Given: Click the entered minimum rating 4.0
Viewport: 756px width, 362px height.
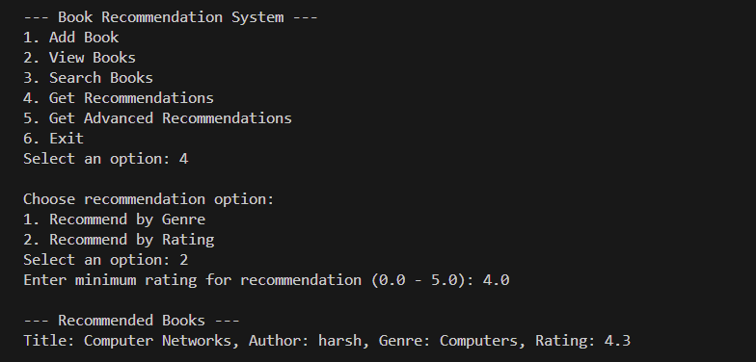Looking at the screenshot, I should click(x=496, y=280).
